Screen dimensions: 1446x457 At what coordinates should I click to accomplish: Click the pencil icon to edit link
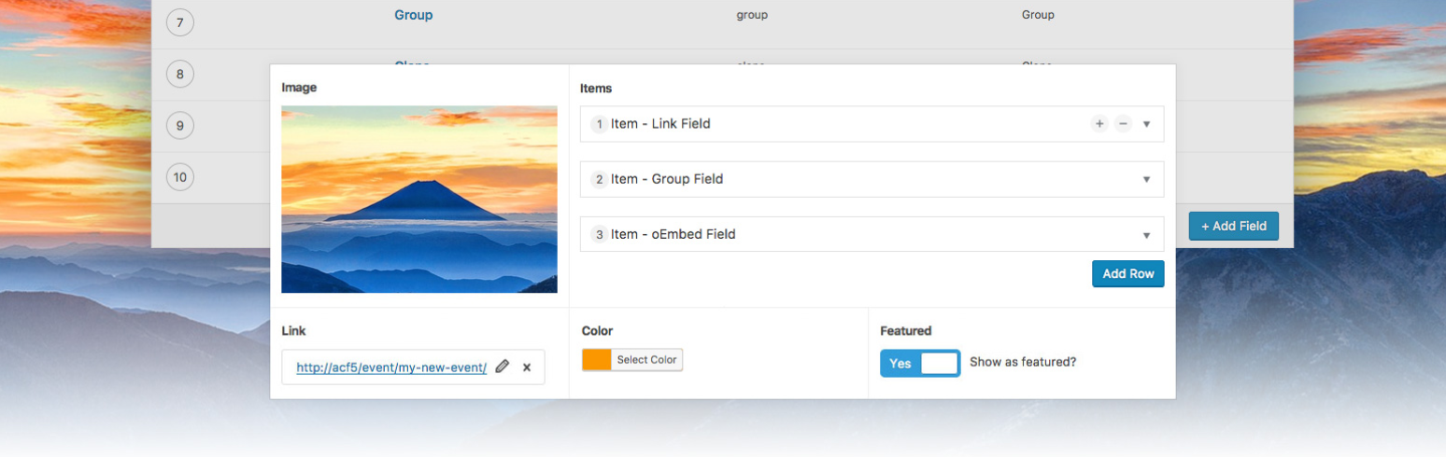pos(503,367)
